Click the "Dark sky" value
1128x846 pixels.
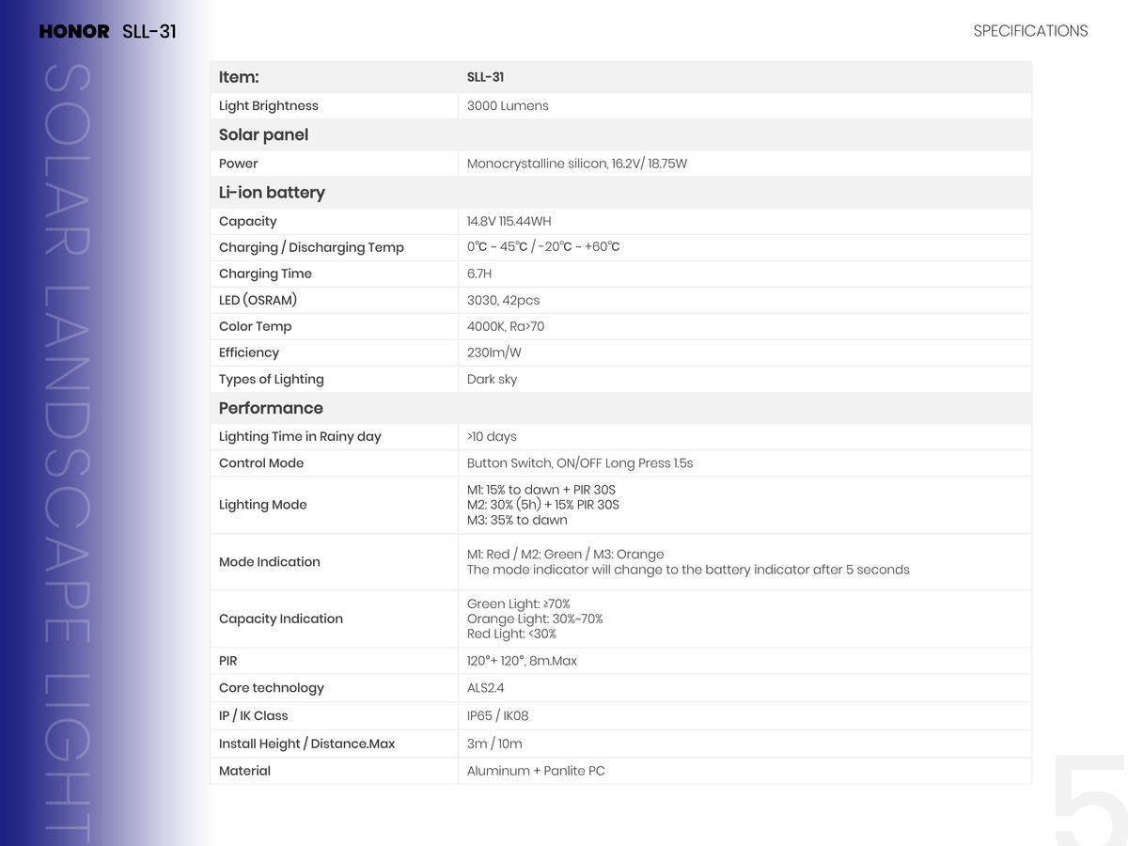coord(492,380)
